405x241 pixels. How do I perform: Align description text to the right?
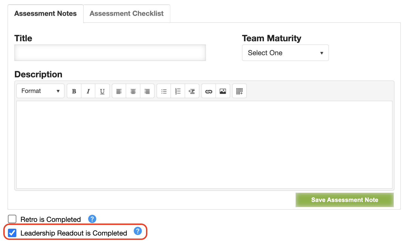[147, 91]
